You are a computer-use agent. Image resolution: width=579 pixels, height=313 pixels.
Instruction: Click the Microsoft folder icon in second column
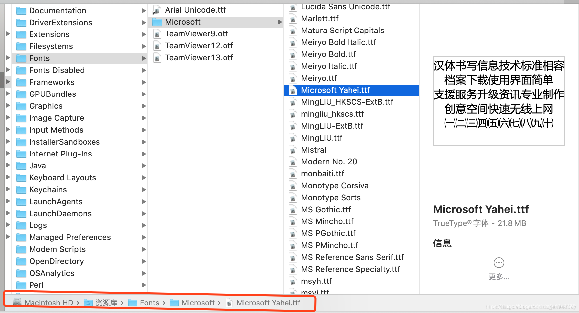pyautogui.click(x=157, y=22)
